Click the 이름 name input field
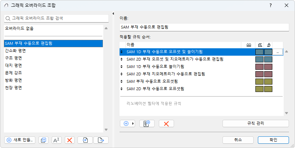This screenshot has height=148, width=295. [204, 27]
